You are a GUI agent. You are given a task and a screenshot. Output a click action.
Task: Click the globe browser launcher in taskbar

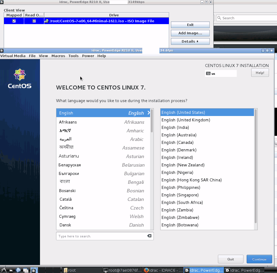click(x=18, y=270)
